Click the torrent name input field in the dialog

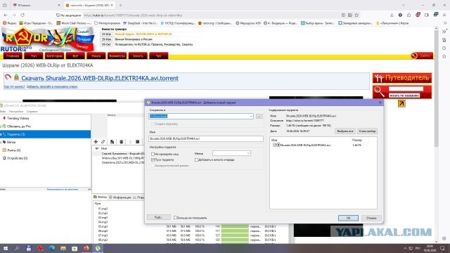pos(206,138)
